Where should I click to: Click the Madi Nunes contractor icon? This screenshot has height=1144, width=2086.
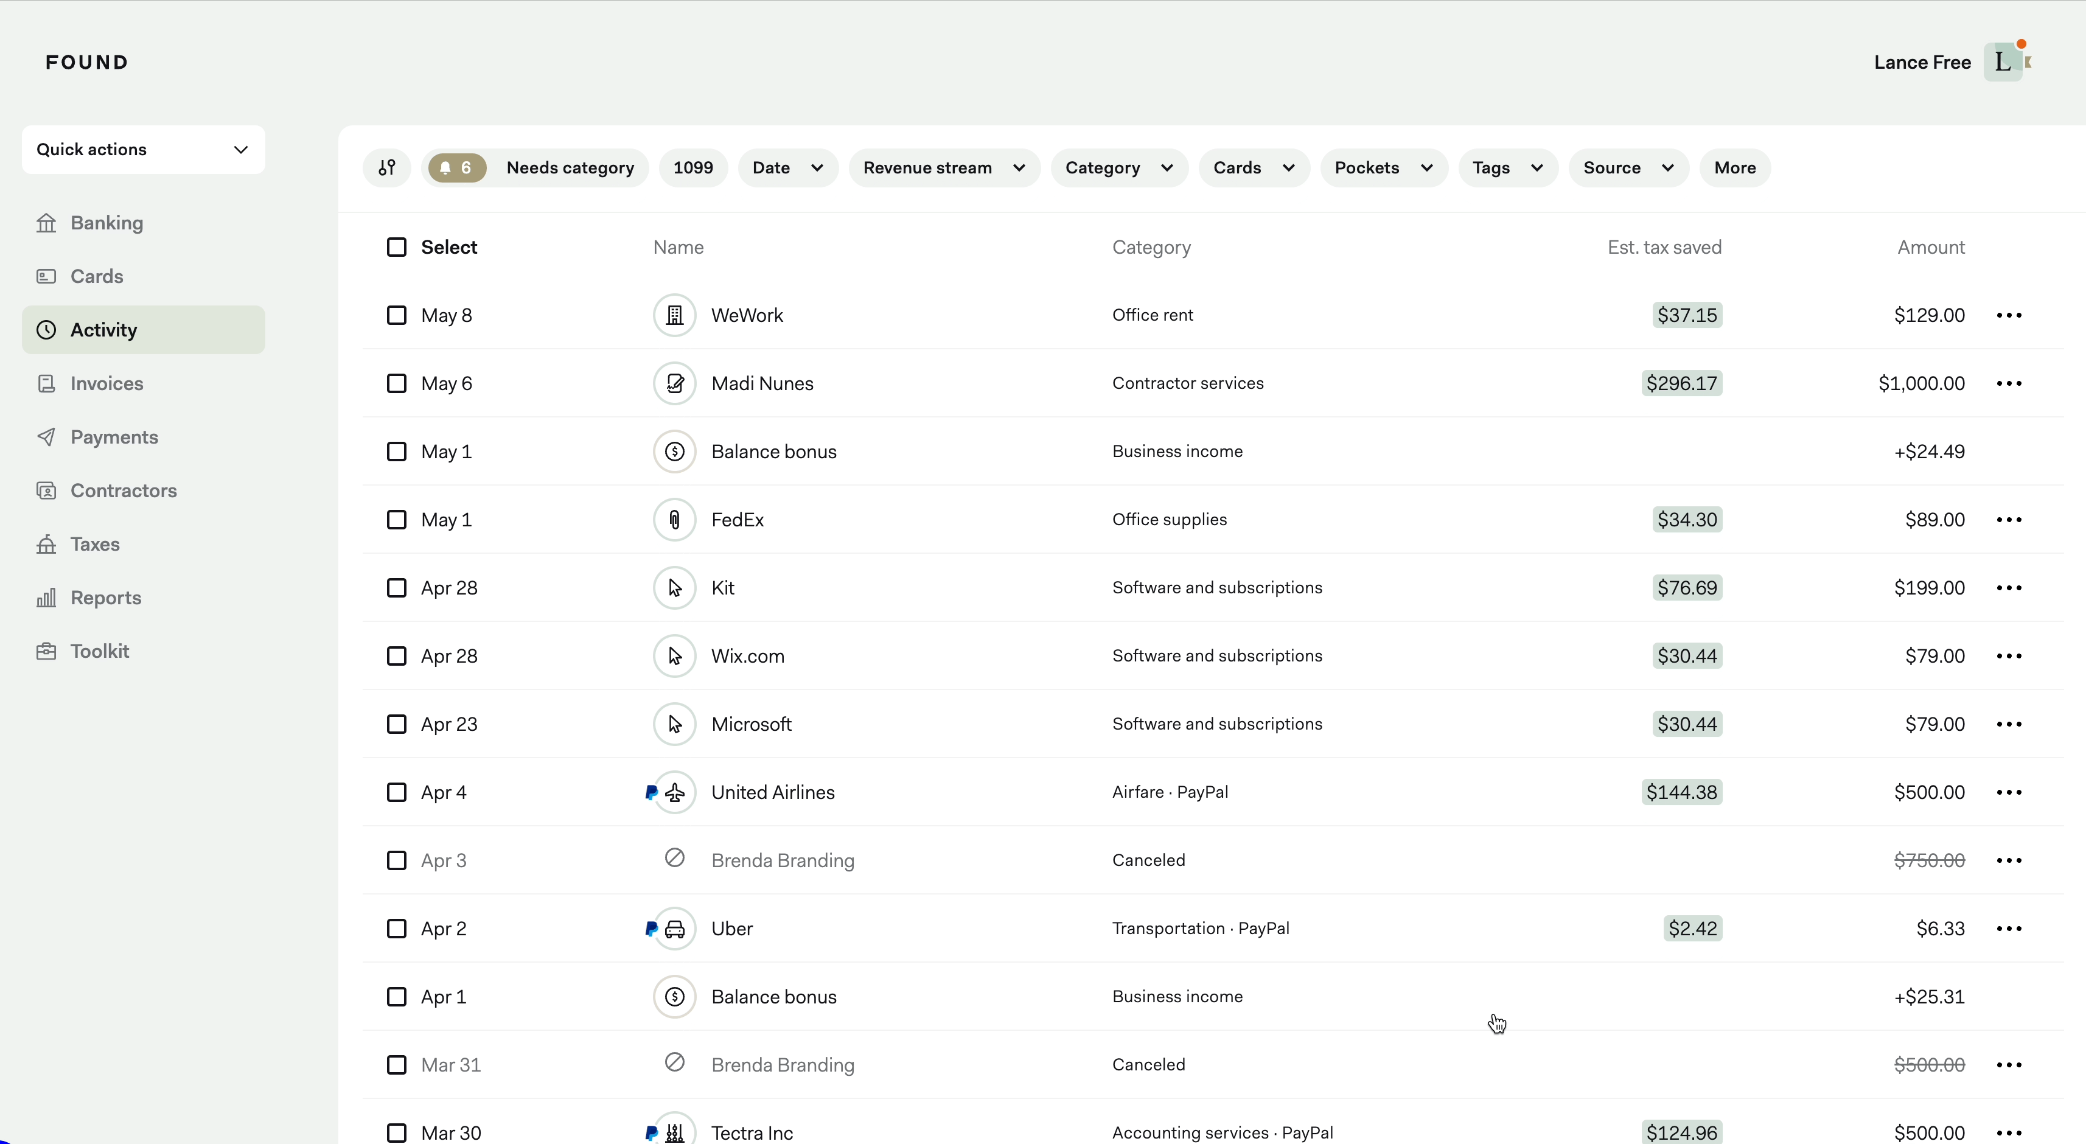(x=674, y=383)
